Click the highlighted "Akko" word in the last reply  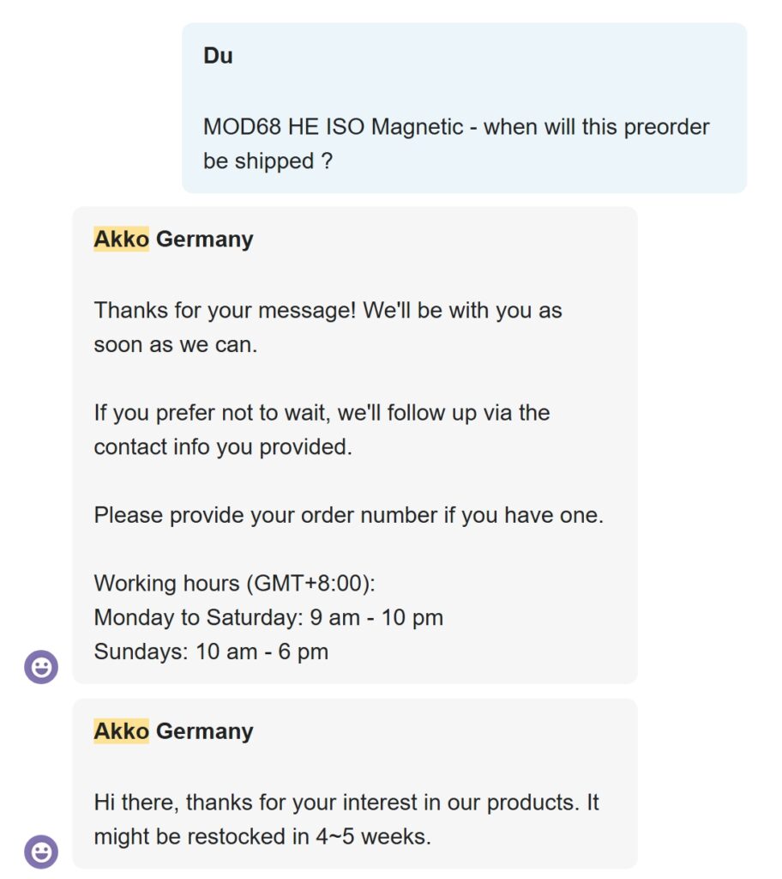click(121, 731)
